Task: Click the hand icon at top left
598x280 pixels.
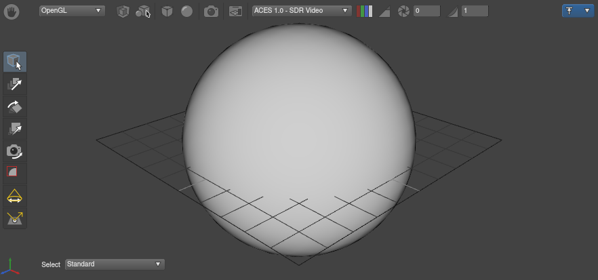Action: pos(12,12)
